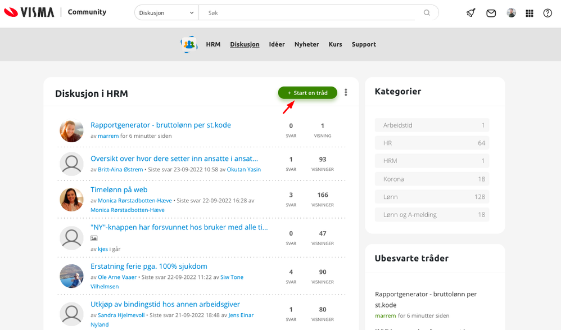Click Monica's avatar beside Timelønn på web
The height and width of the screenshot is (330, 561).
[71, 200]
